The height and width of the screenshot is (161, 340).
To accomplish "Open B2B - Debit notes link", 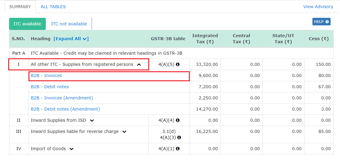I will click(x=50, y=87).
